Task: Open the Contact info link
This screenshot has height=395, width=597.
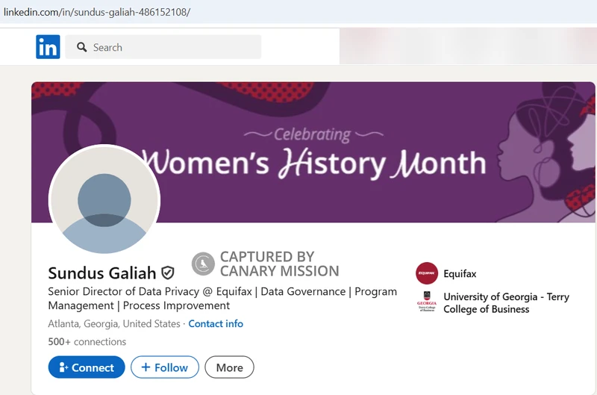Action: coord(216,323)
